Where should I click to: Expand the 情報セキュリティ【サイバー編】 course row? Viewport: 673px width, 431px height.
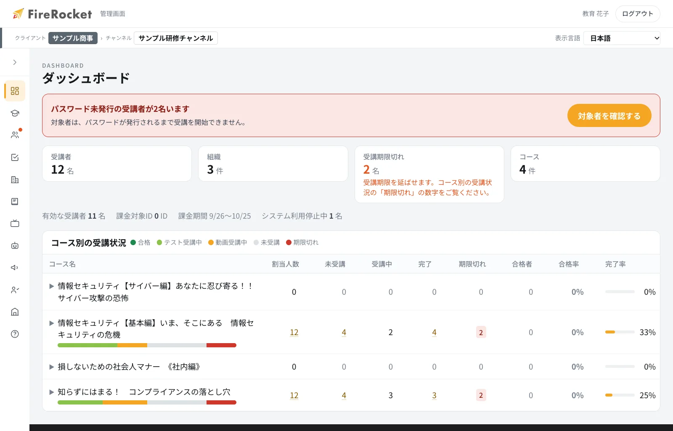pyautogui.click(x=52, y=286)
